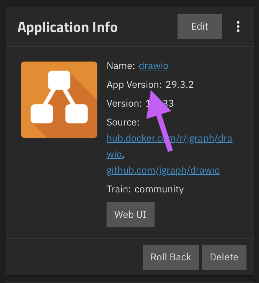
Task: Click the Delete button
Action: coord(224,257)
